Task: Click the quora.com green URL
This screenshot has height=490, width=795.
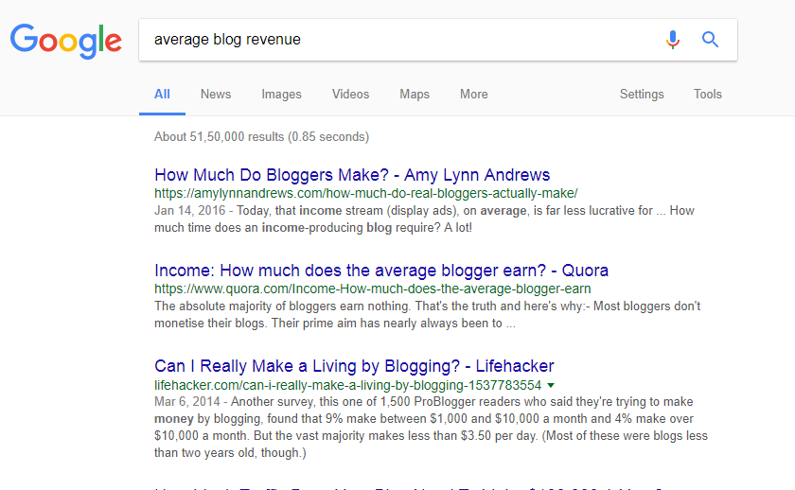Action: point(373,289)
